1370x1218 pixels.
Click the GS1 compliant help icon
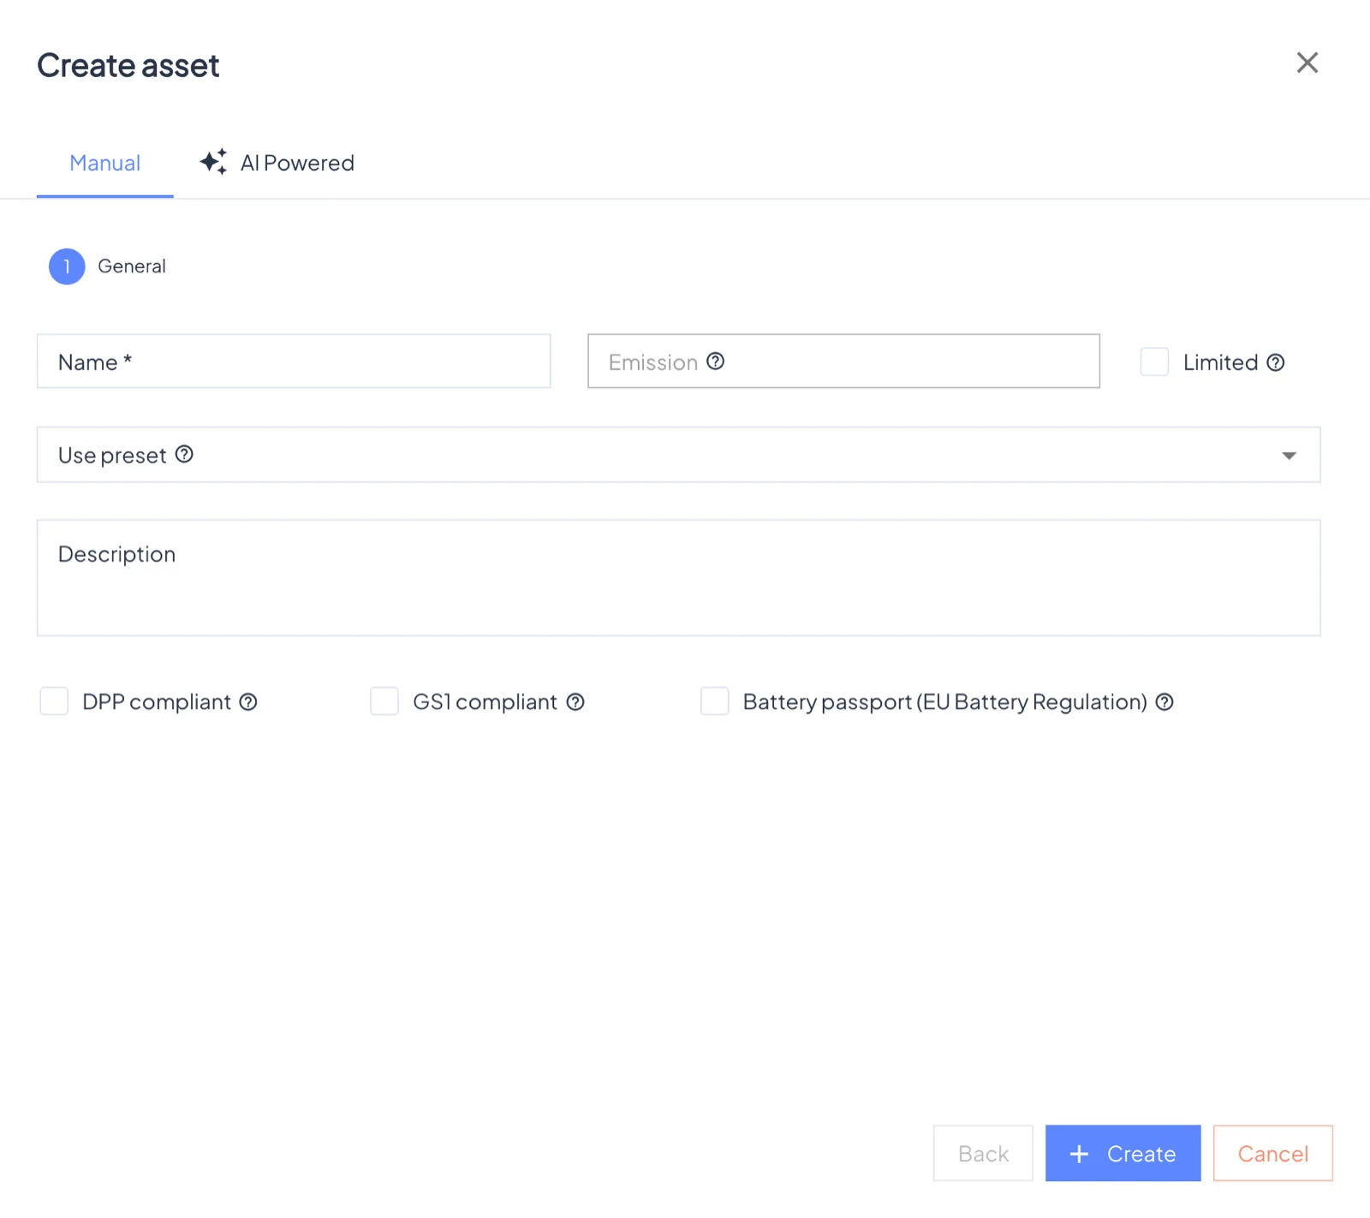tap(575, 702)
